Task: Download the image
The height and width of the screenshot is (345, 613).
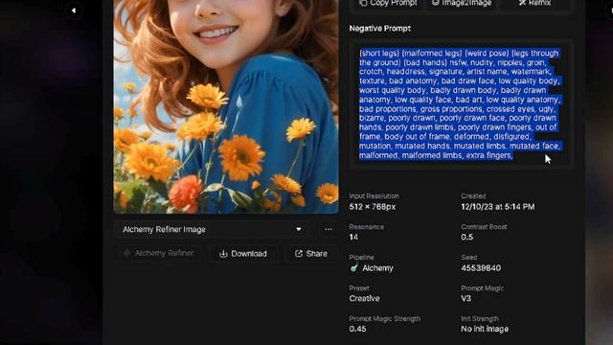Action: coord(243,254)
